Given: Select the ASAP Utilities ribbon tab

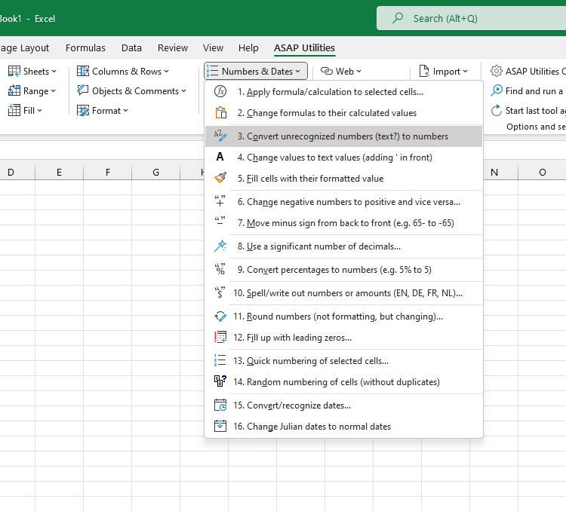Looking at the screenshot, I should coord(304,47).
